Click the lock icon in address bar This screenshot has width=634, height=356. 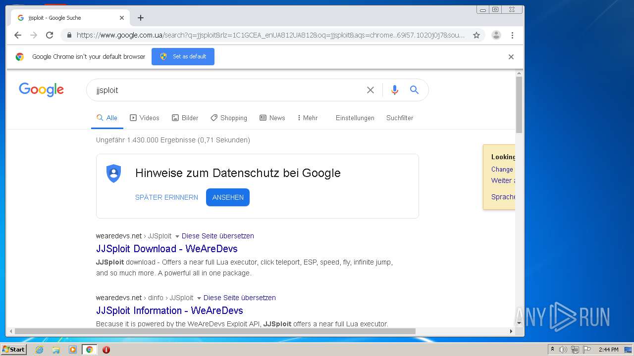tap(69, 35)
